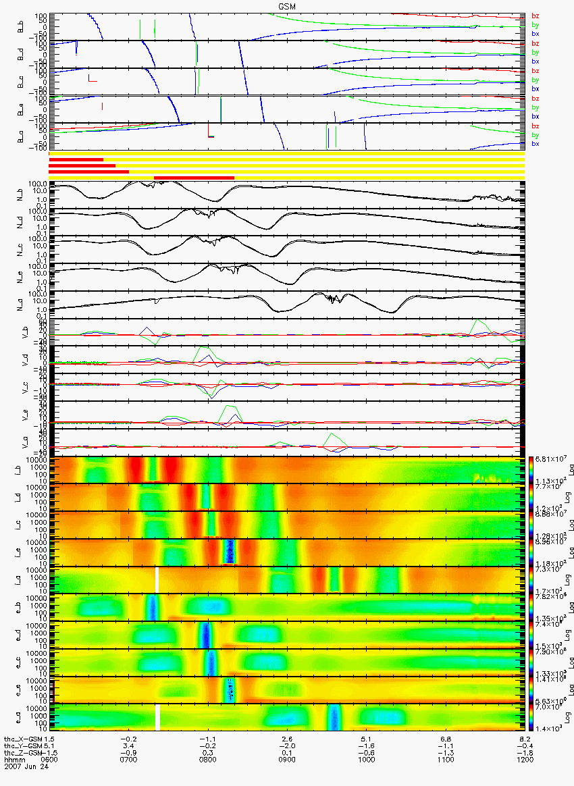Click the Y-GSM value 3.4 under 0700
The image size is (574, 786).
(x=128, y=746)
